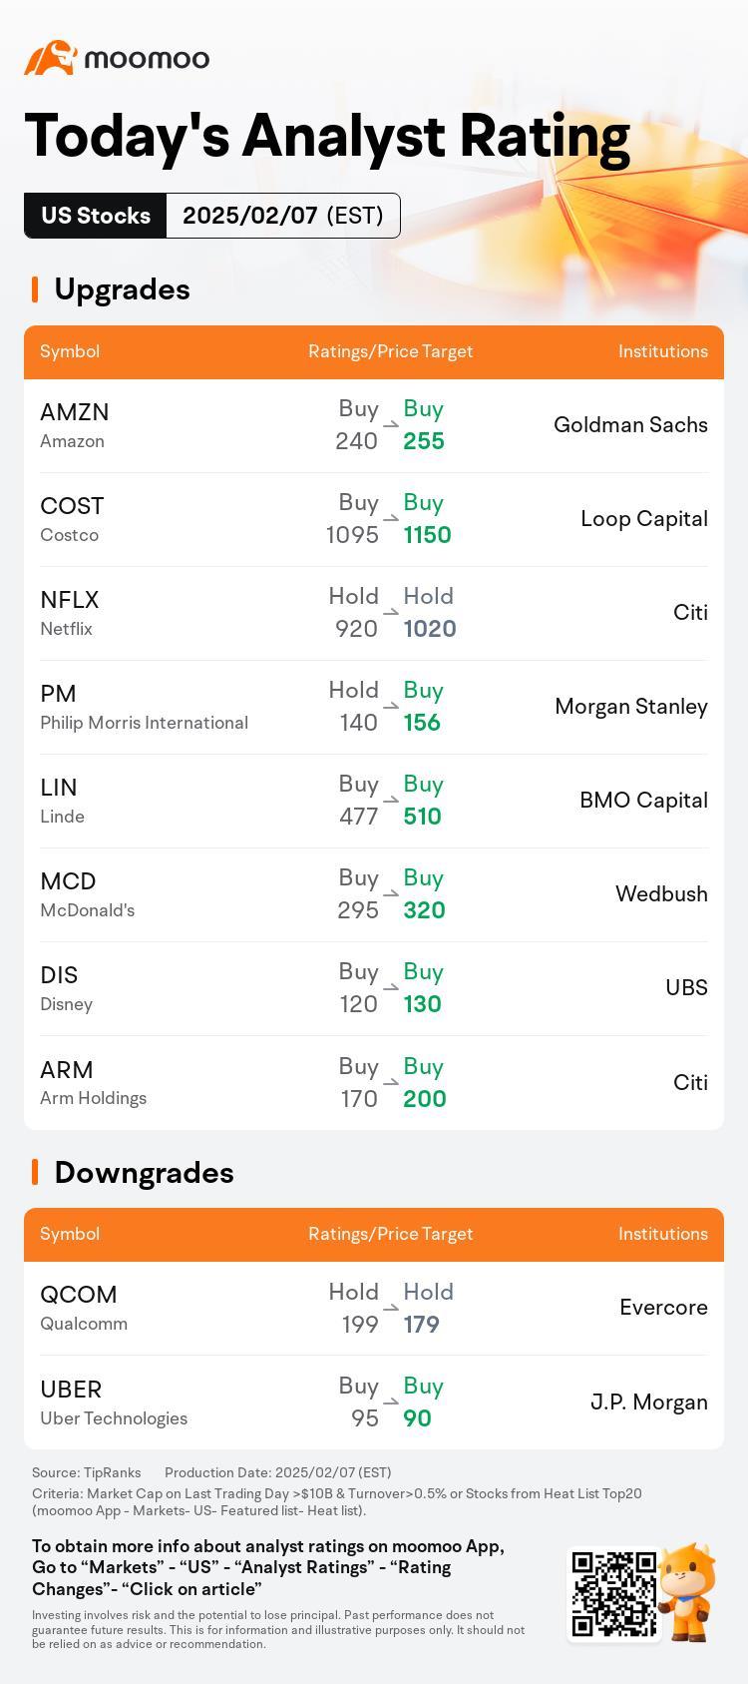Select the US Stocks tab label
Image resolution: width=748 pixels, height=1684 pixels.
point(96,216)
